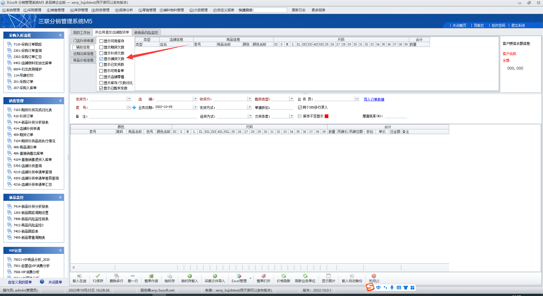This screenshot has height=296, width=543.
Task: Open the 配货类型 dropdown
Action: pyautogui.click(x=292, y=99)
